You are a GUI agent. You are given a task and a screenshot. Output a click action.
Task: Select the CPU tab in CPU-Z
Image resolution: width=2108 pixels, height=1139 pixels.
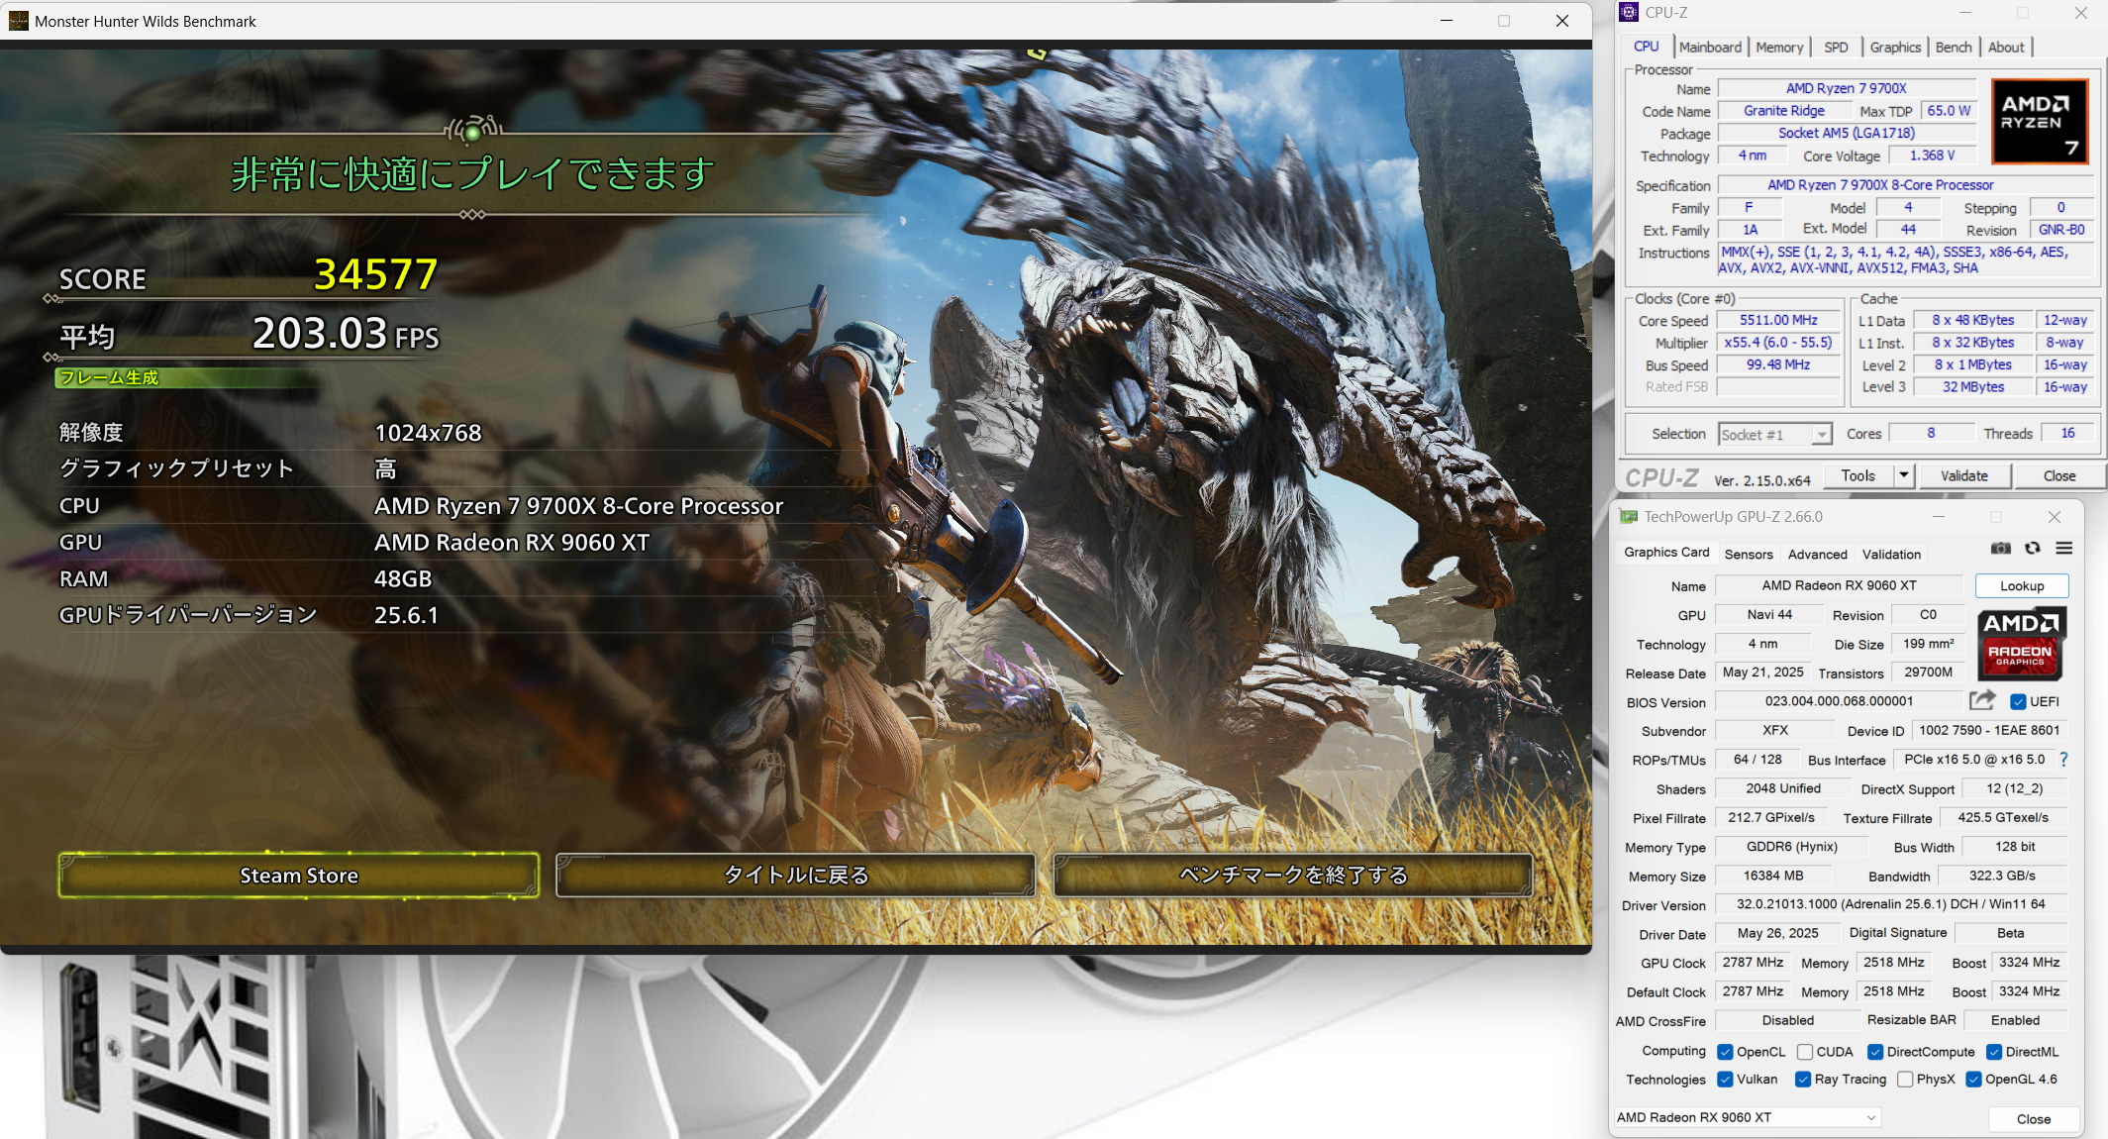(x=1647, y=47)
